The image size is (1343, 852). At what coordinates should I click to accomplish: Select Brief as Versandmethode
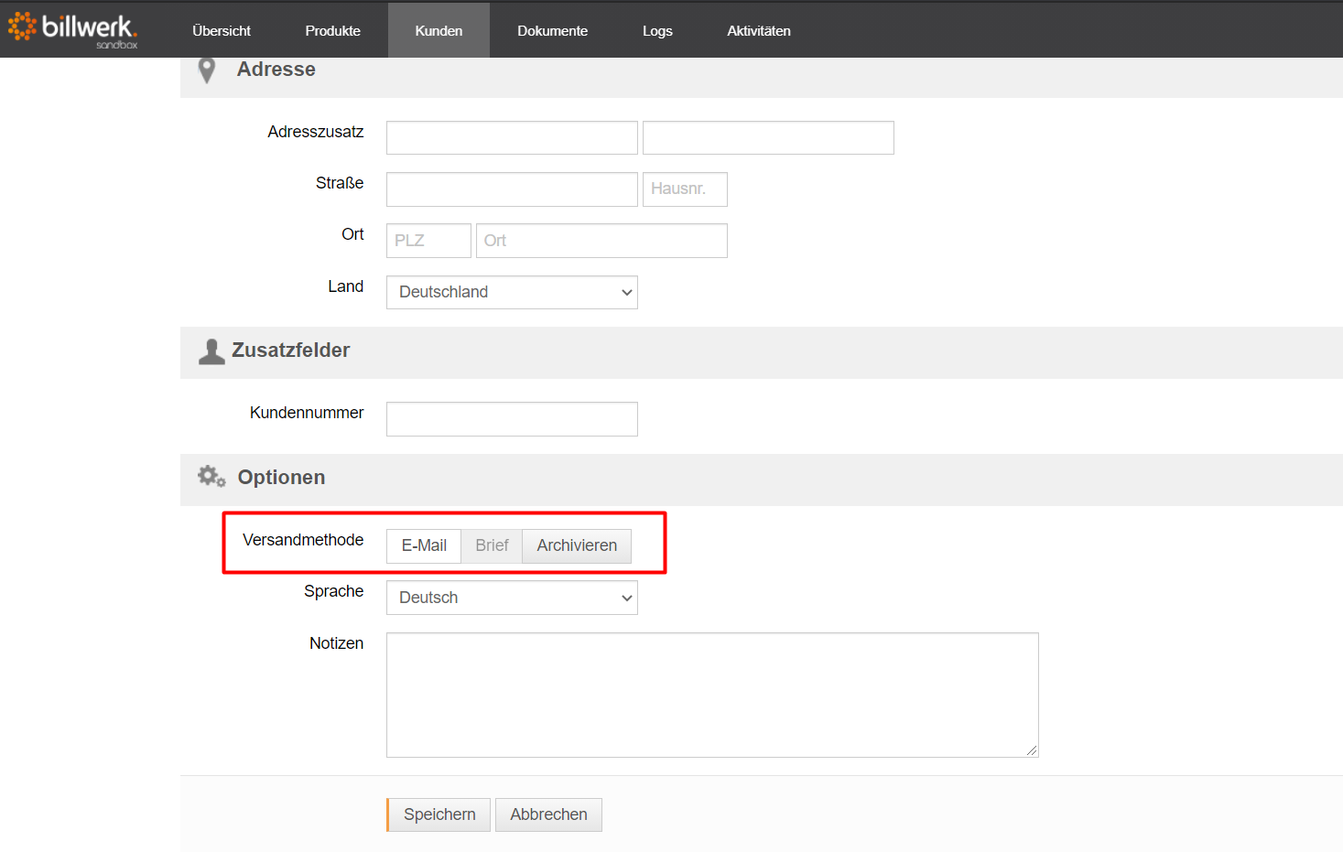(x=492, y=545)
